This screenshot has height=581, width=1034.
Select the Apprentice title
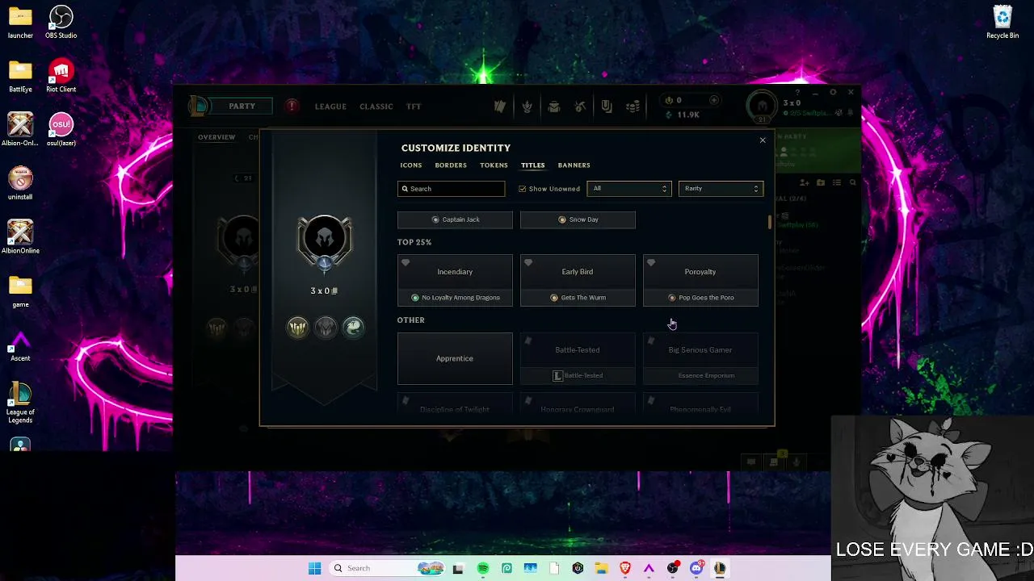point(455,358)
